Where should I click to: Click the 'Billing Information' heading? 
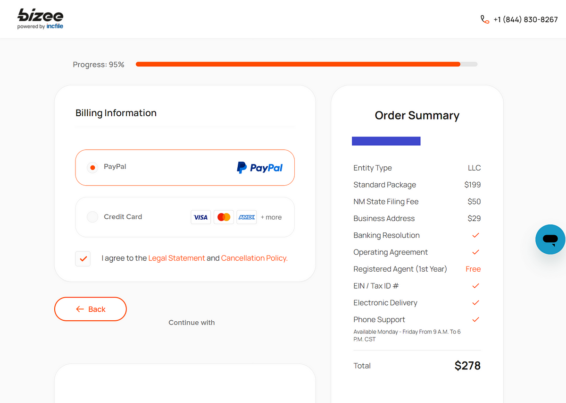[116, 113]
